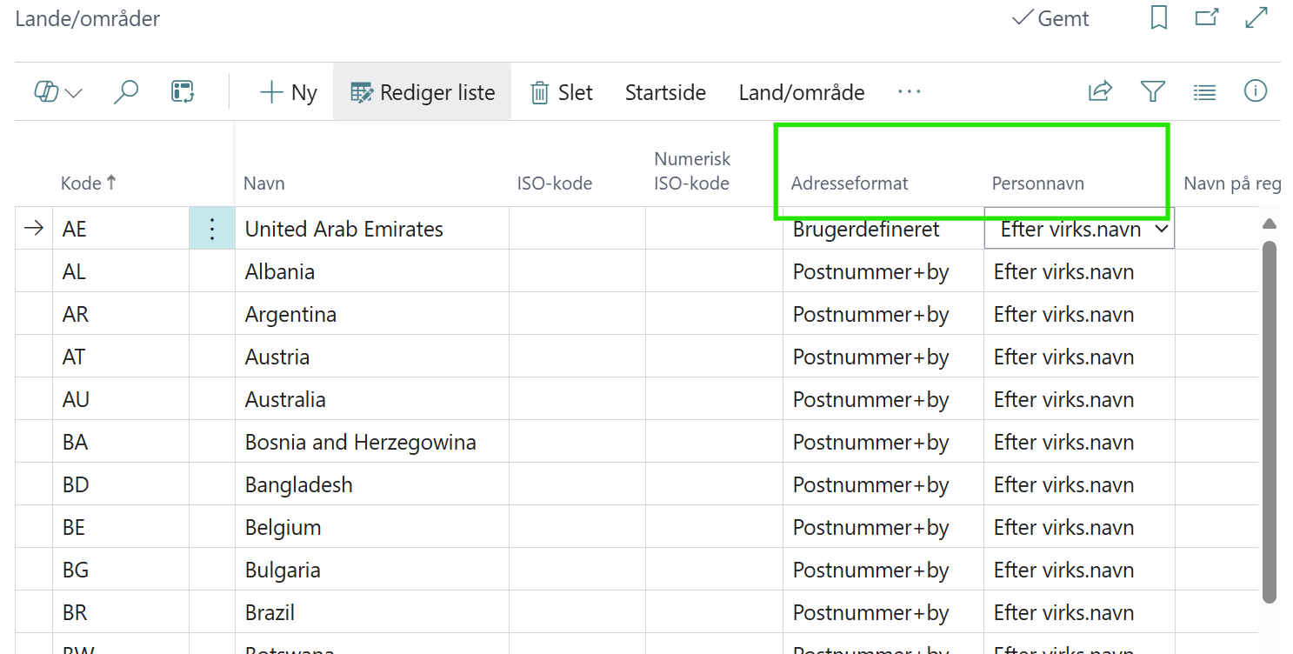This screenshot has height=654, width=1293.
Task: Delete the selected row with Slet
Action: [x=562, y=91]
